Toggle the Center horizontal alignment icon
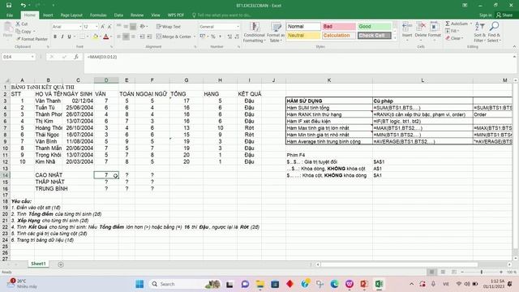The width and height of the screenshot is (519, 292). (x=127, y=36)
